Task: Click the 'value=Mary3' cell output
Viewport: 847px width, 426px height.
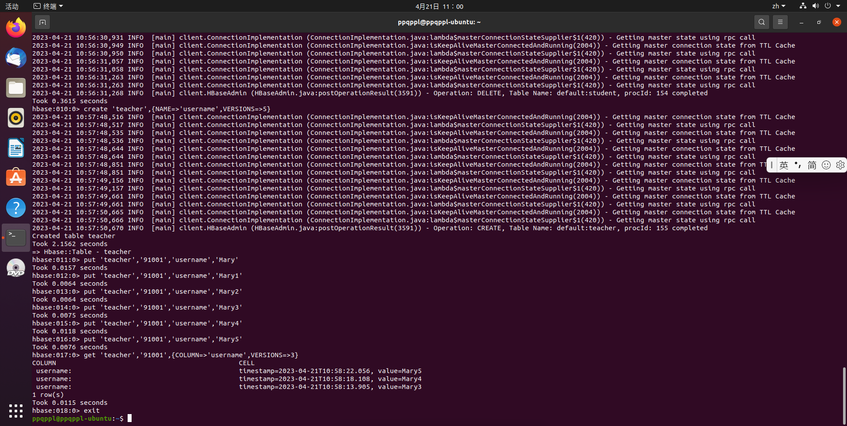Action: [400, 387]
